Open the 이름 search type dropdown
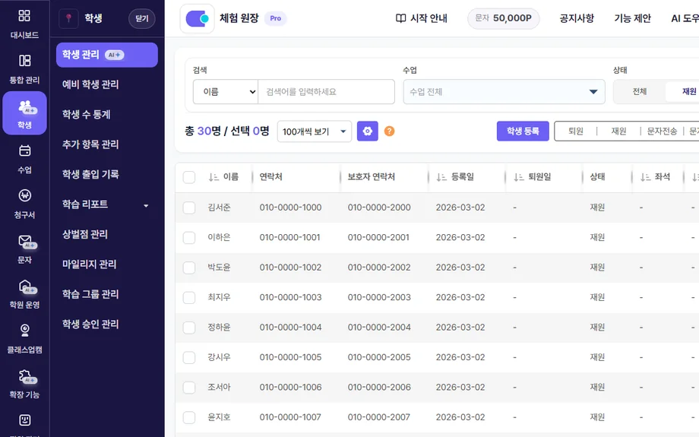This screenshot has height=437, width=699. (226, 91)
